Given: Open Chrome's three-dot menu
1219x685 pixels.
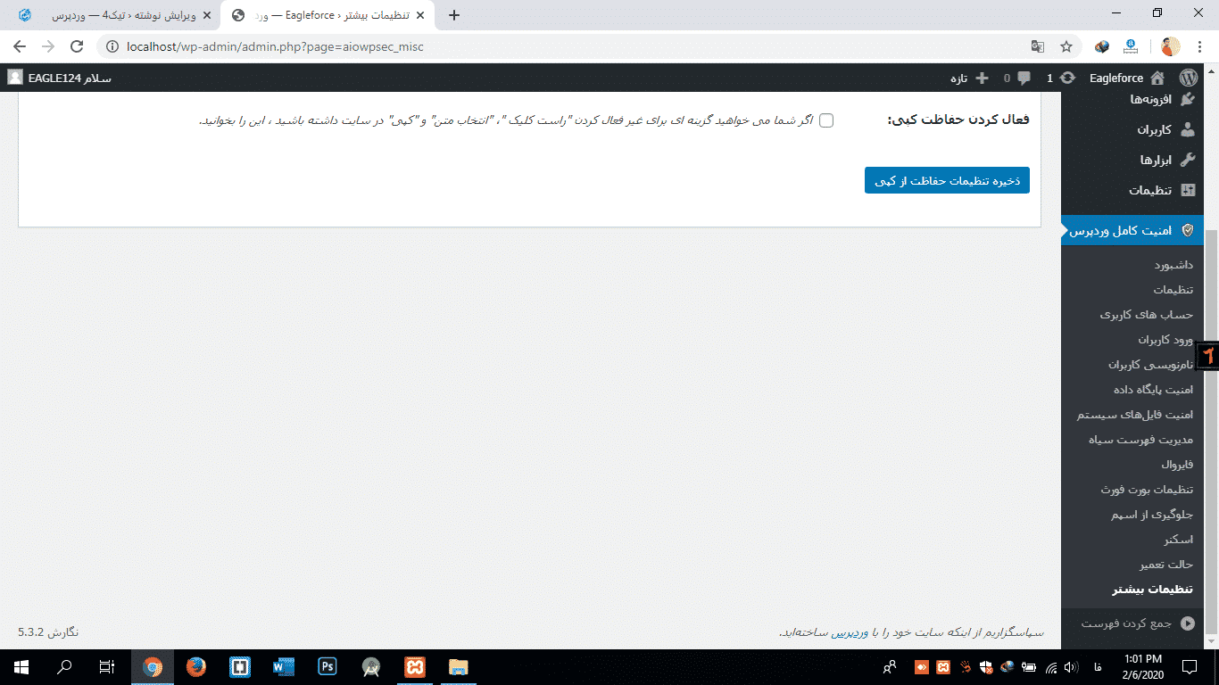Looking at the screenshot, I should pos(1198,46).
